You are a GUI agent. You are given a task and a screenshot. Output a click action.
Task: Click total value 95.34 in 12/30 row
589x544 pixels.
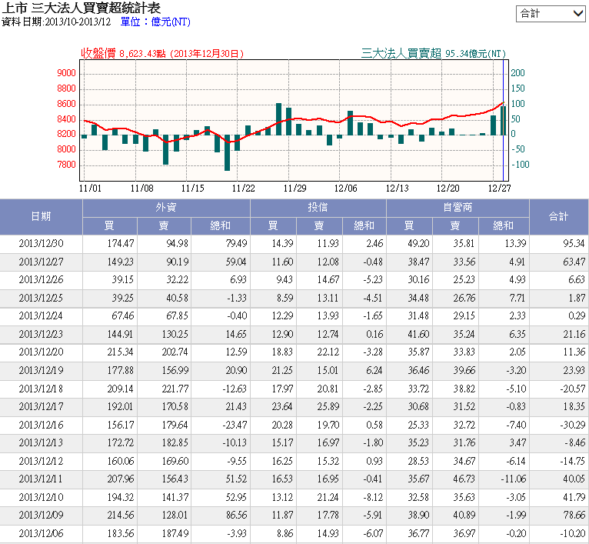pyautogui.click(x=574, y=244)
